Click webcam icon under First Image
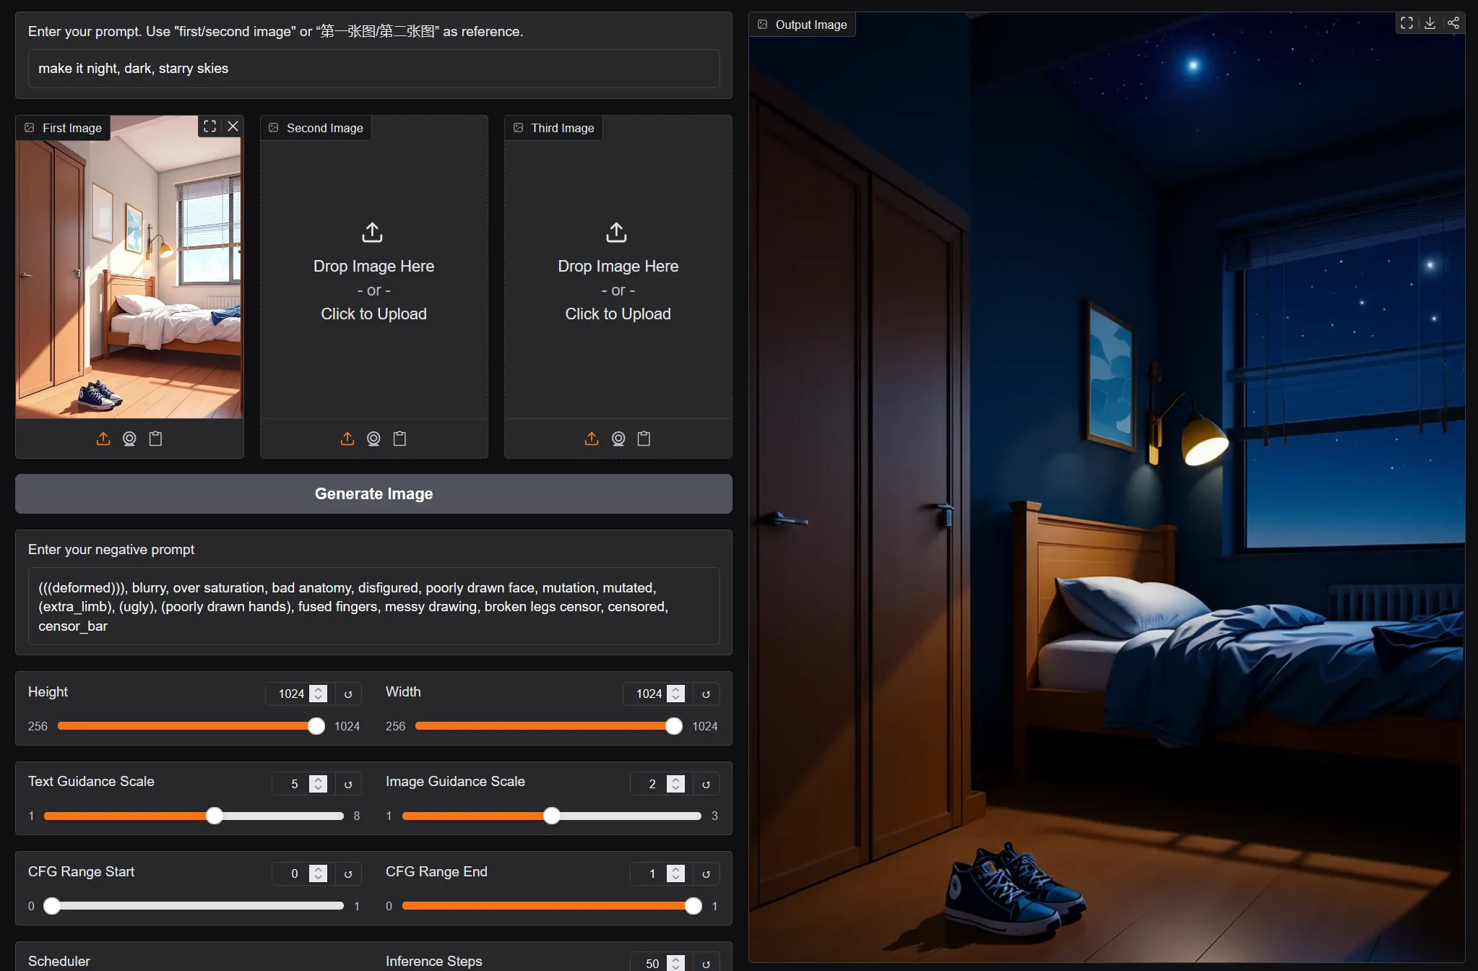Viewport: 1478px width, 971px height. pos(129,439)
